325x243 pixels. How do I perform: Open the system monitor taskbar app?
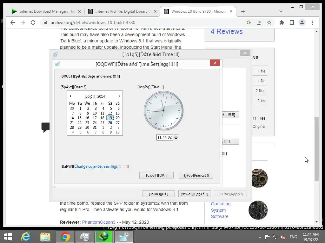click(84, 237)
